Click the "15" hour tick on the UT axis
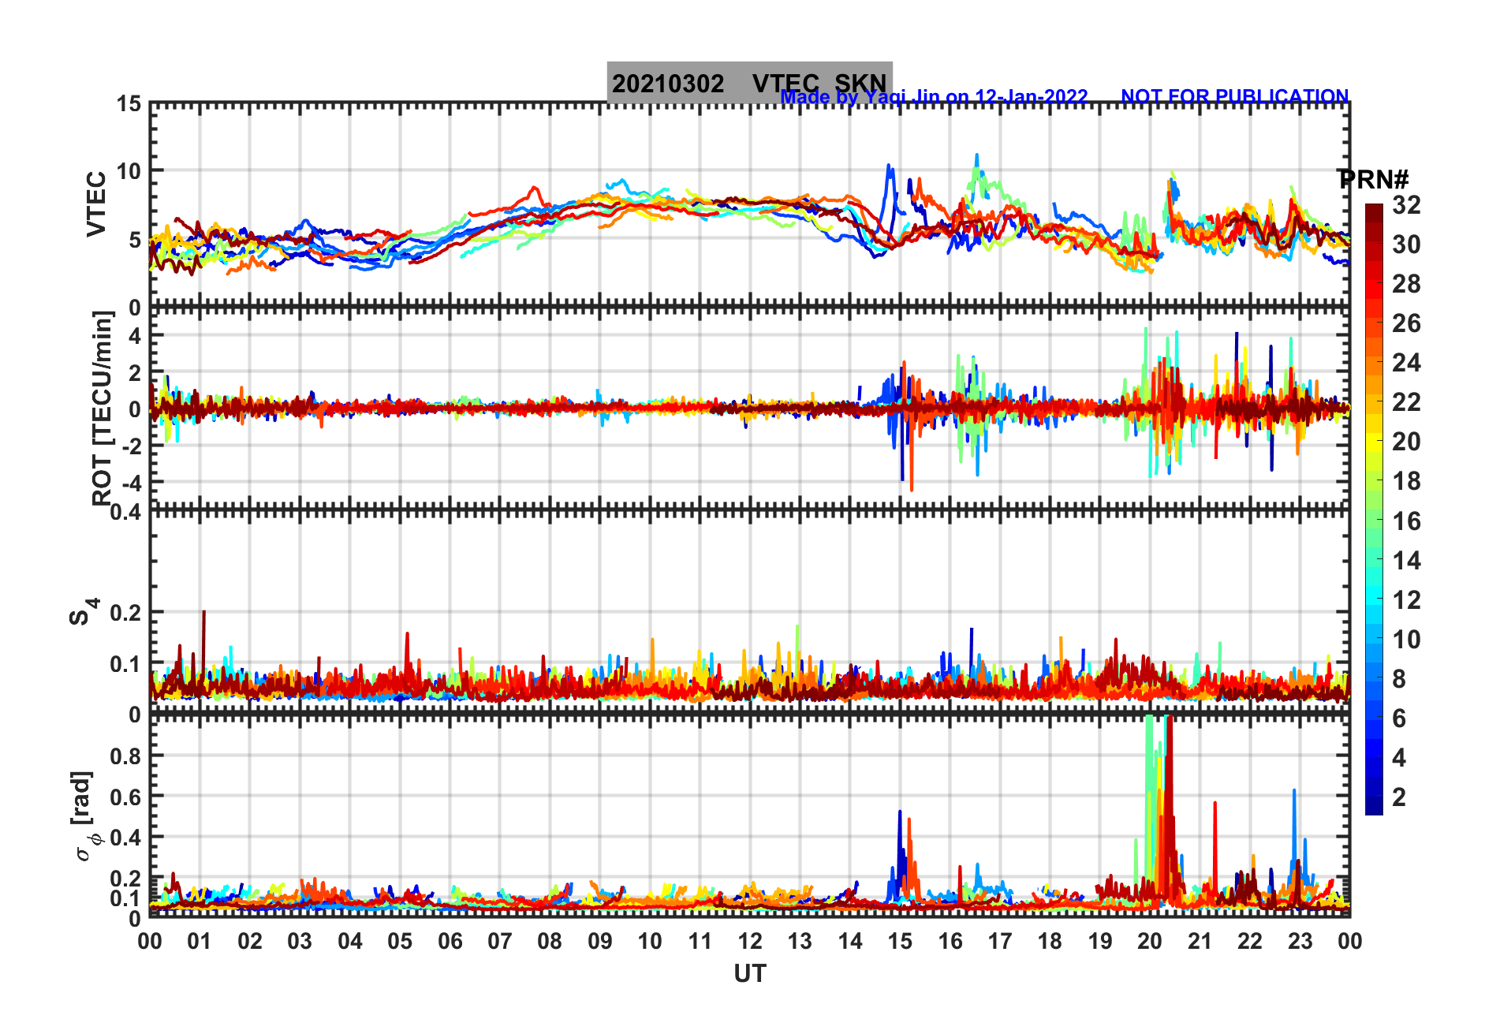 point(900,941)
